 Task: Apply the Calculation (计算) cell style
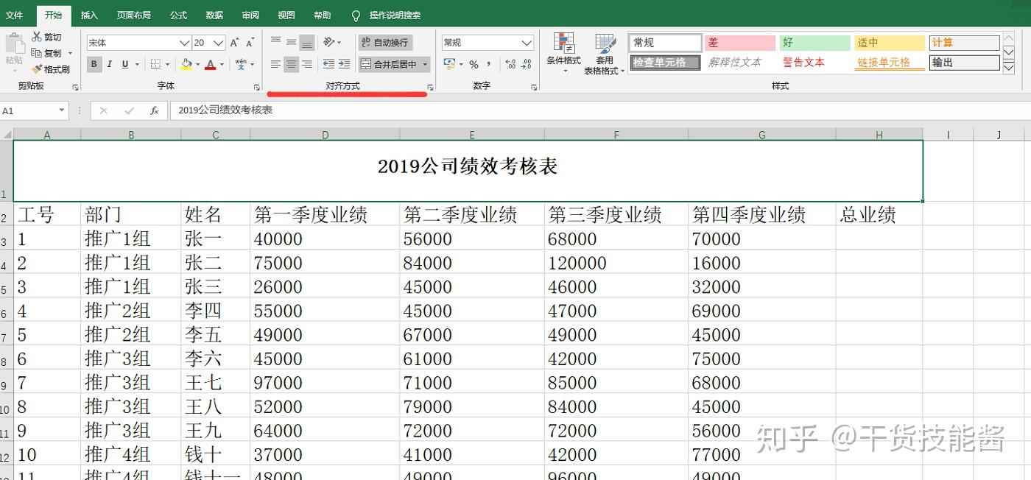[x=964, y=43]
